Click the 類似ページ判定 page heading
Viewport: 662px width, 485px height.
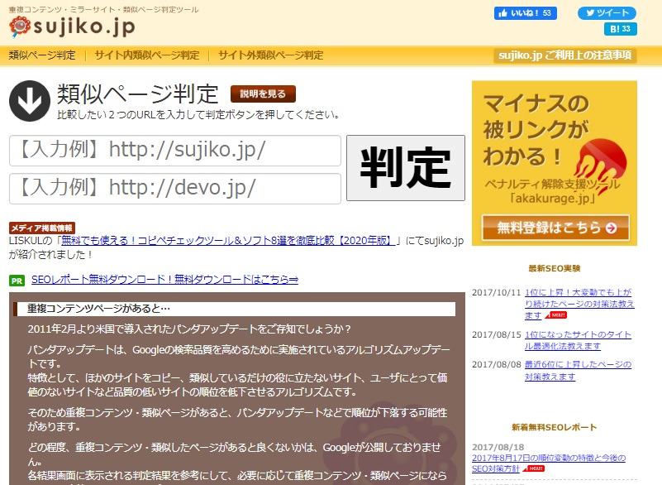138,94
